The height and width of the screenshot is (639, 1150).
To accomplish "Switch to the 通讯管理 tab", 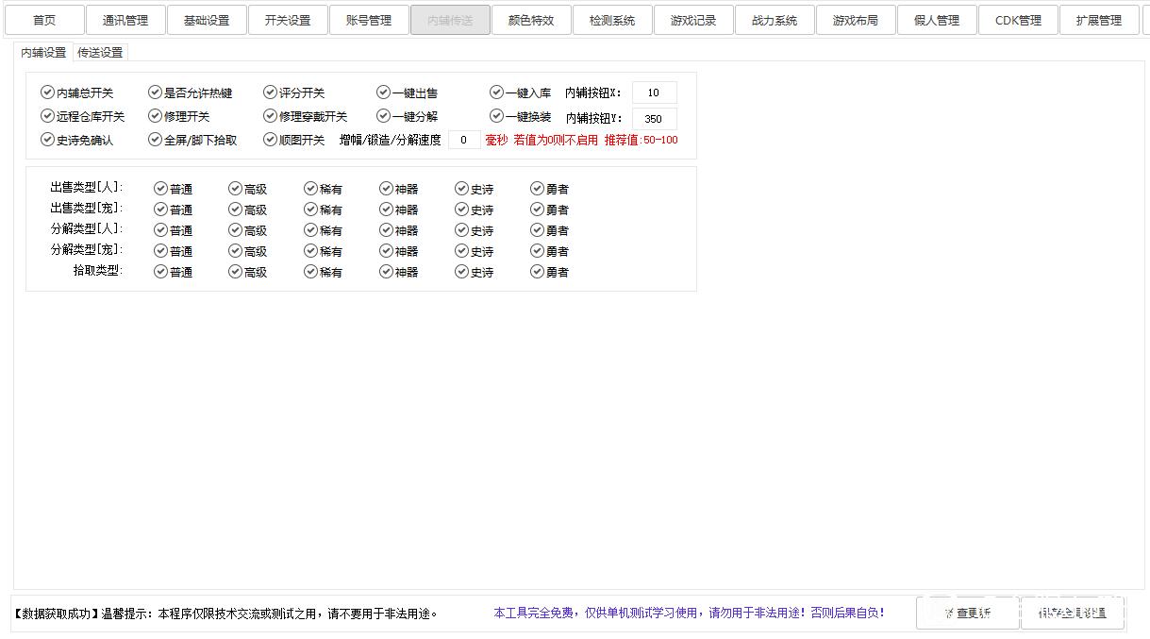I will coord(125,20).
